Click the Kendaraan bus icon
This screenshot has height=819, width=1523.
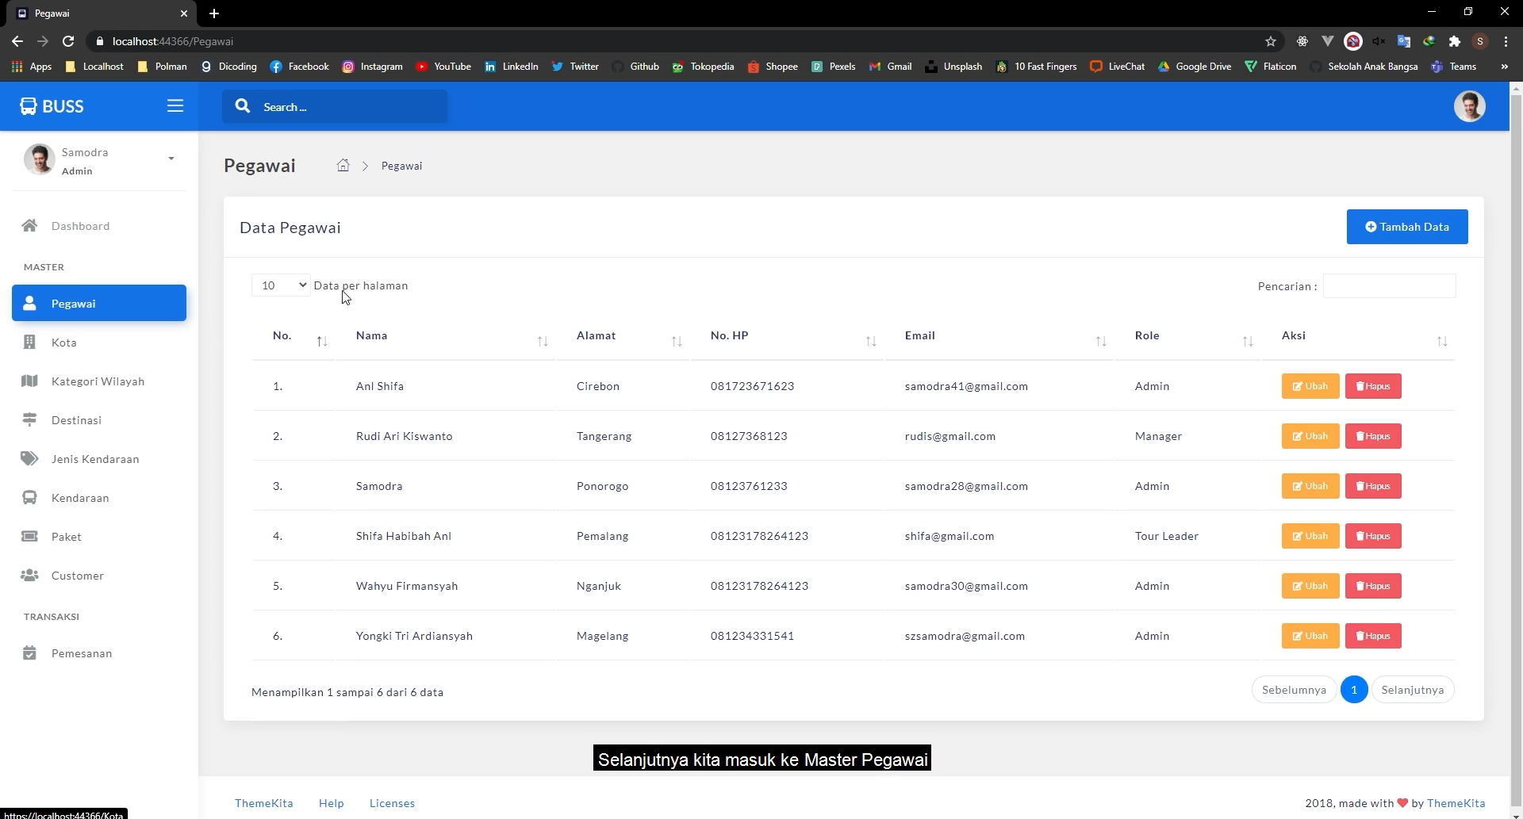click(29, 497)
